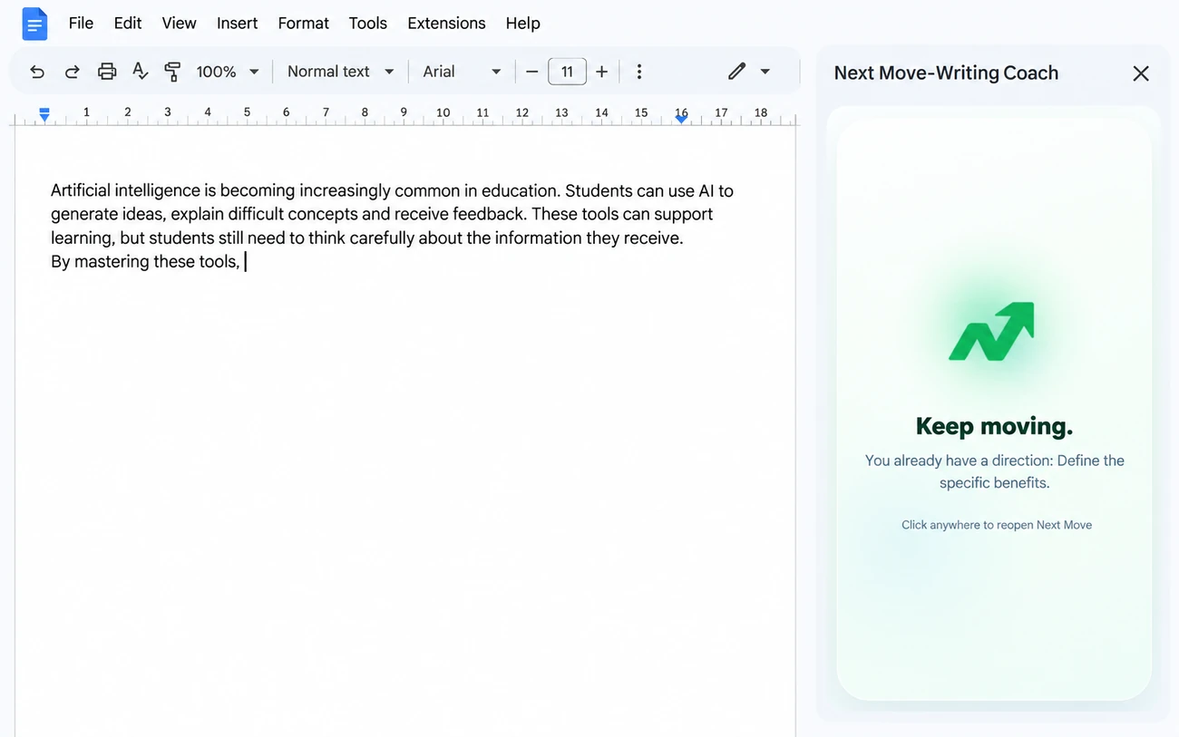Viewport: 1179px width, 737px height.
Task: Open the Extensions menu
Action: coord(446,24)
